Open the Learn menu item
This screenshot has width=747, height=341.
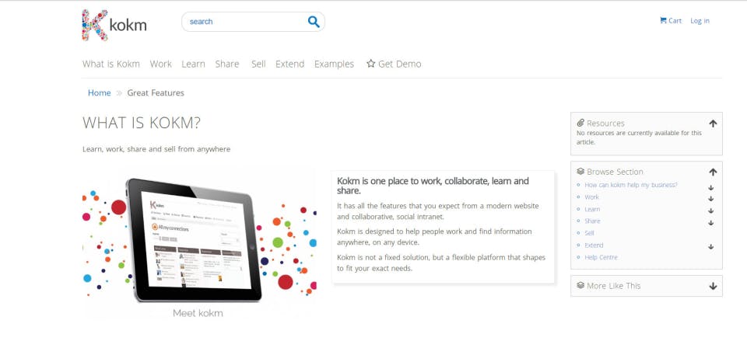coord(193,64)
